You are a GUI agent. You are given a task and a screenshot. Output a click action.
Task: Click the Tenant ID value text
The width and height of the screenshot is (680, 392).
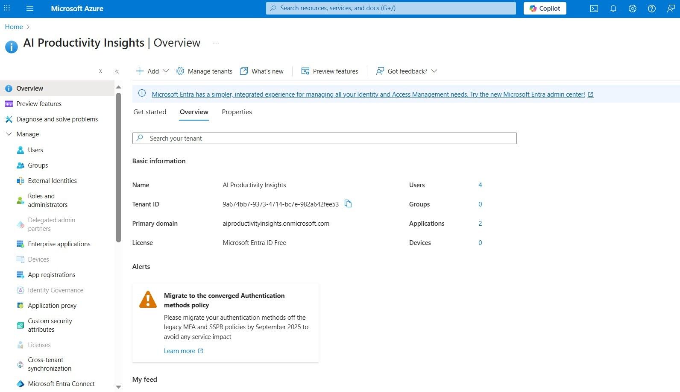click(281, 204)
